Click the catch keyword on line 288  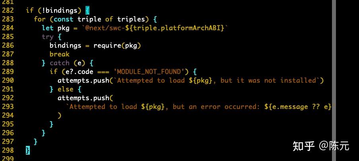60,63
